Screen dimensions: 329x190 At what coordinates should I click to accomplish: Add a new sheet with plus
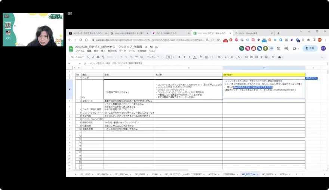tap(75, 174)
